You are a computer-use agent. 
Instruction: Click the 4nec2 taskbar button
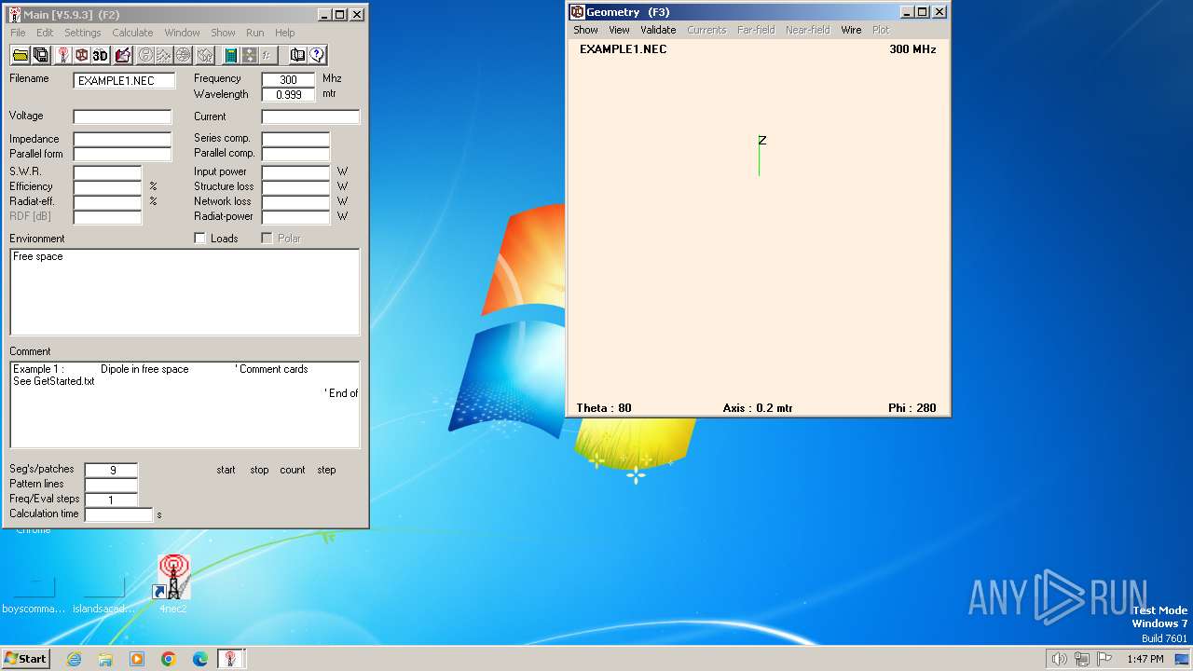231,659
